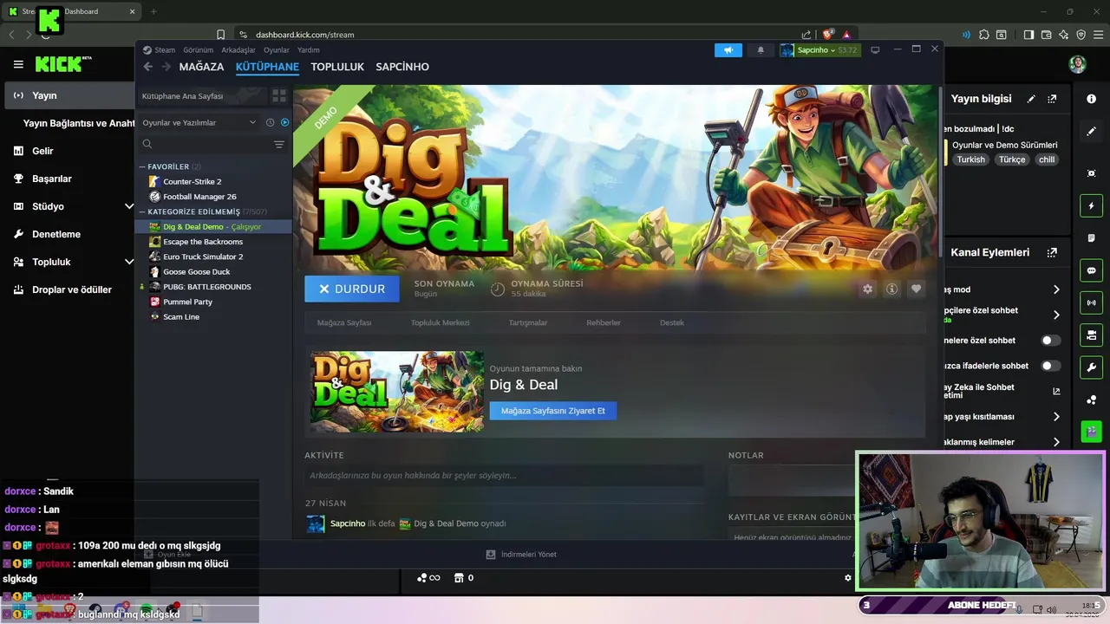Image resolution: width=1110 pixels, height=624 pixels.
Task: Select Counter-Strike 2 in library
Action: coord(192,181)
